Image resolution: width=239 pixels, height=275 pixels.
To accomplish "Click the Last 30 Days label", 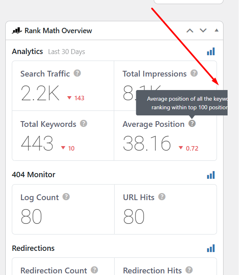I will click(x=66, y=52).
